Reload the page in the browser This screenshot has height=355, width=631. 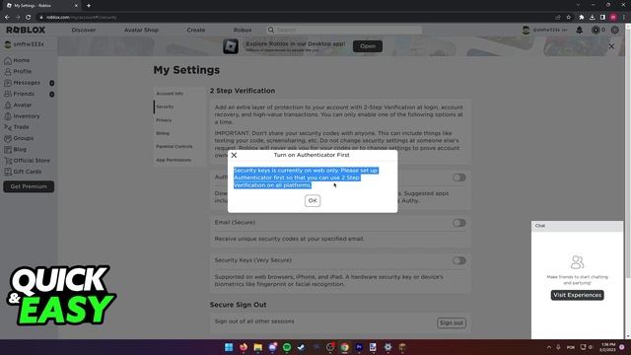[29, 18]
